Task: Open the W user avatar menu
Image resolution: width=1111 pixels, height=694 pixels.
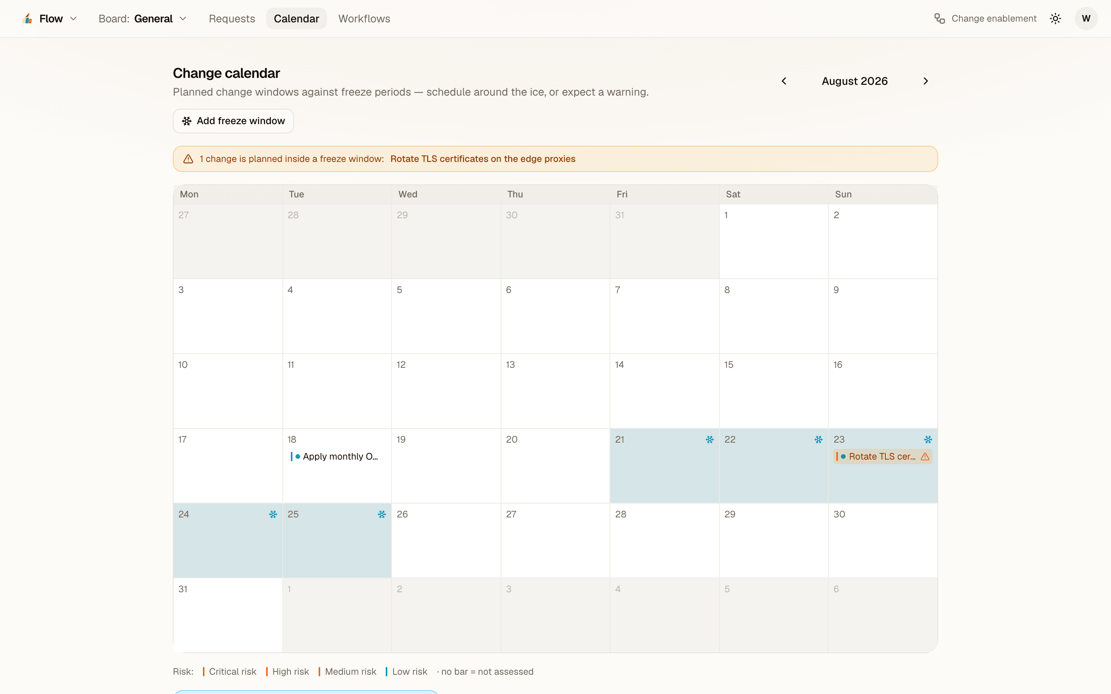Action: (x=1086, y=19)
